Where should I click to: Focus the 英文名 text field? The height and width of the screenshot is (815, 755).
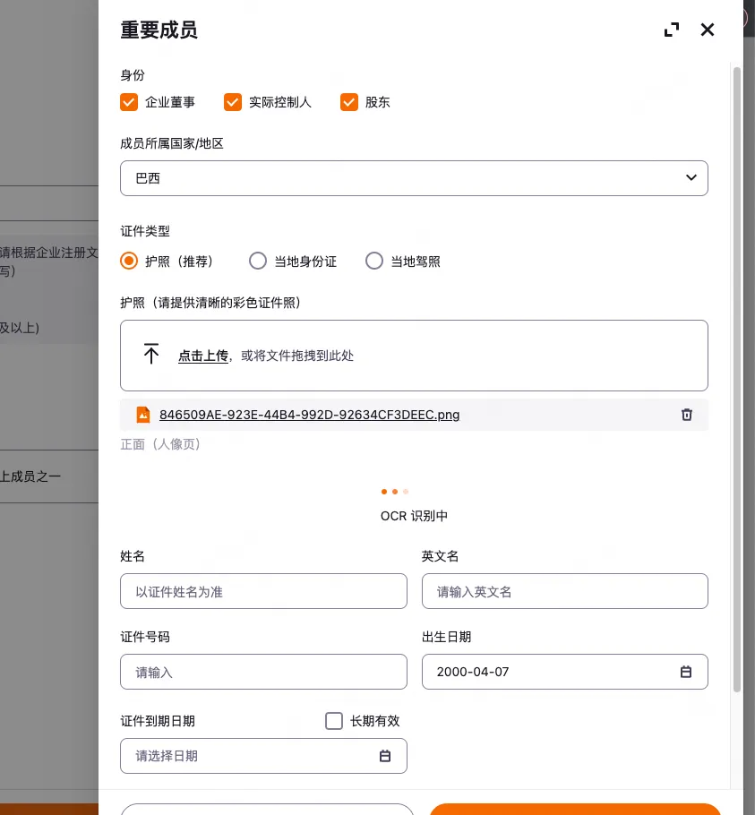[564, 591]
